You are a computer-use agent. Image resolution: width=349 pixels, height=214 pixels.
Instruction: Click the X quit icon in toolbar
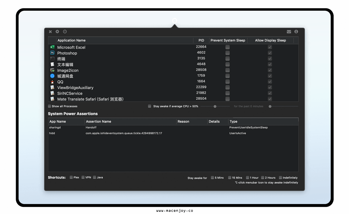click(x=50, y=31)
